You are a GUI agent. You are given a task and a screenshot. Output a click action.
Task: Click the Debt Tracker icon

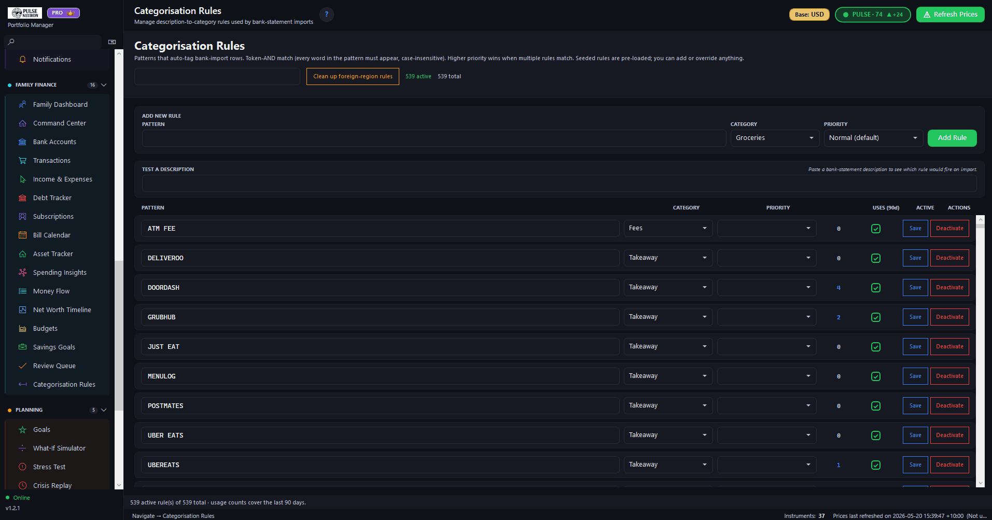point(22,198)
